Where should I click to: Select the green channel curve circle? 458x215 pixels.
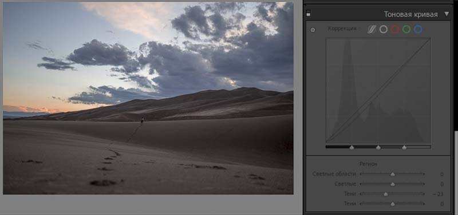pos(406,30)
